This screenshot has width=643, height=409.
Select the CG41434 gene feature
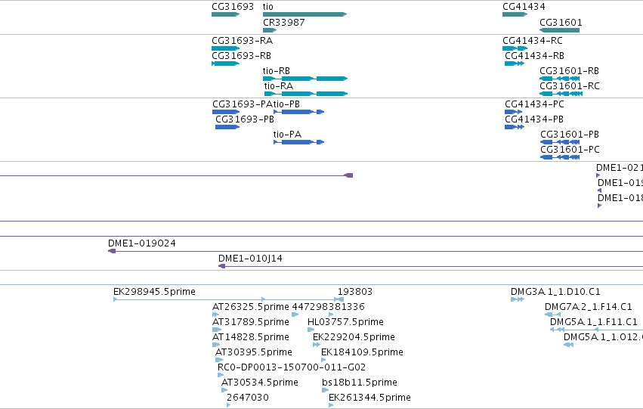pyautogui.click(x=515, y=14)
